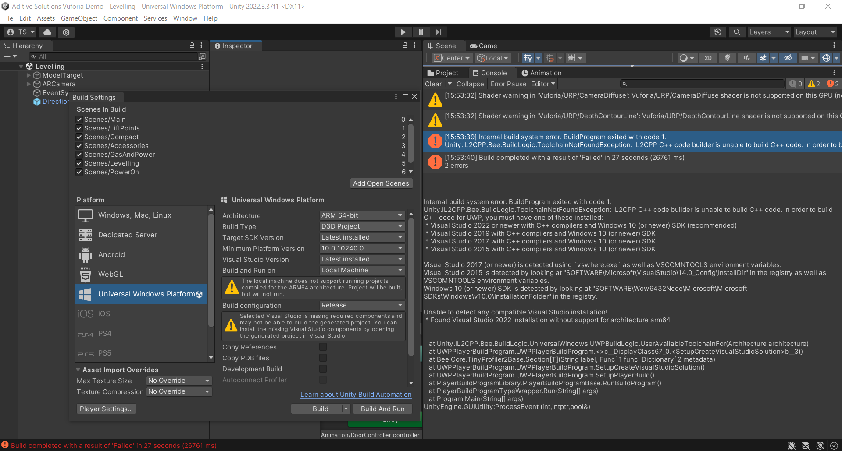Screen dimensions: 842x451
Task: Click the Pause button
Action: click(x=421, y=32)
